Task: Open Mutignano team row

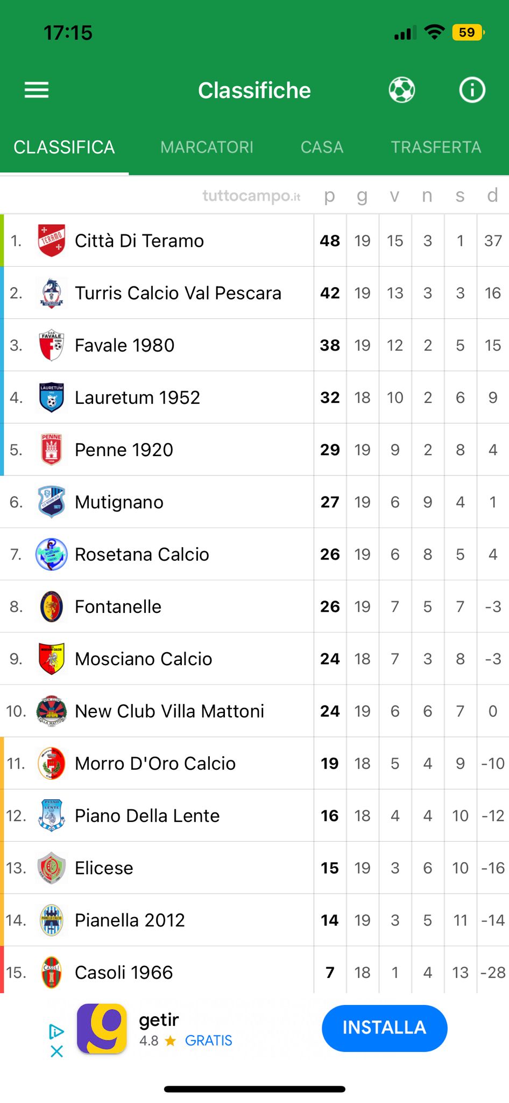Action: (x=254, y=502)
